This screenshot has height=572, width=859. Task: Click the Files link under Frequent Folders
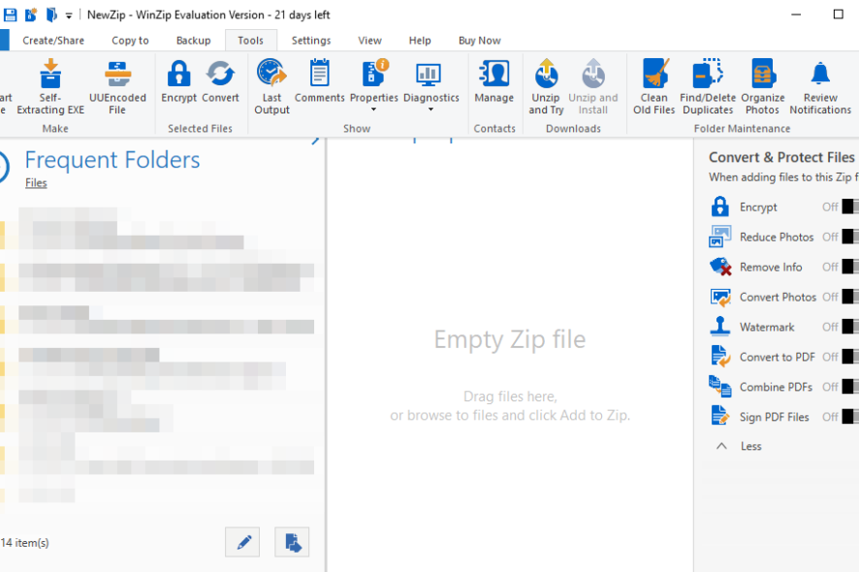coord(36,183)
